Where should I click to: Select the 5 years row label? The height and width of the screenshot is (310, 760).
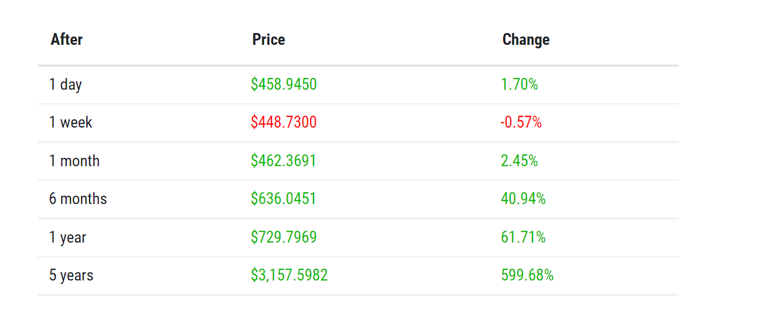pyautogui.click(x=72, y=276)
